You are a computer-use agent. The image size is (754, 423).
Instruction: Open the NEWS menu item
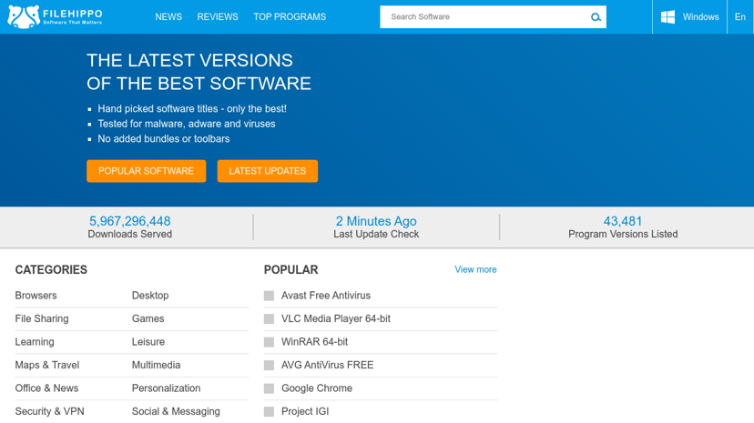[x=168, y=16]
